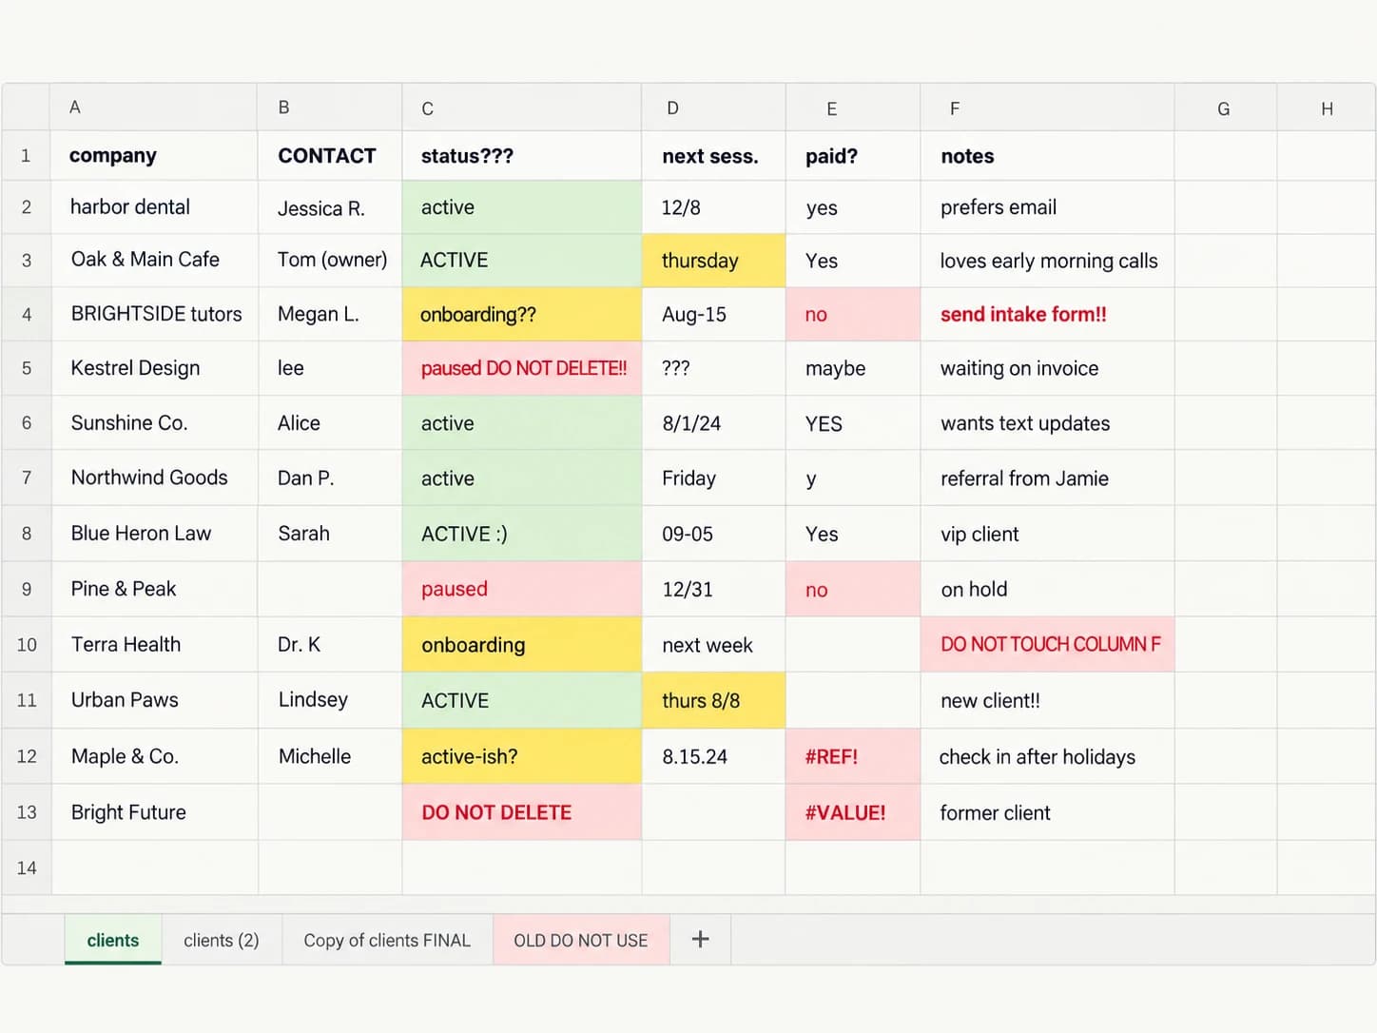The width and height of the screenshot is (1377, 1033).
Task: Click the 'next sess.' header cell
Action: pos(713,156)
